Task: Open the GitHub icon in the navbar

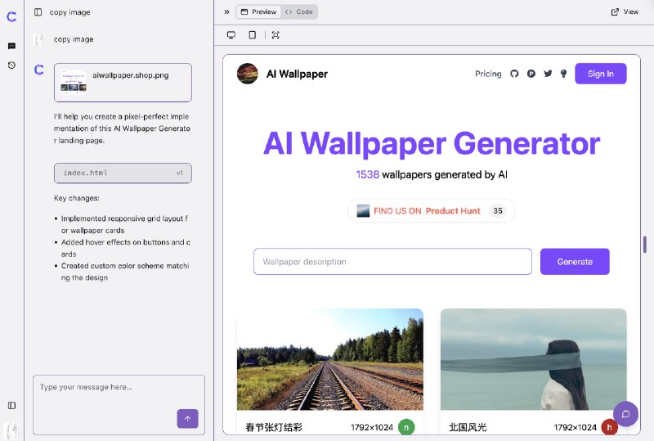Action: point(514,74)
